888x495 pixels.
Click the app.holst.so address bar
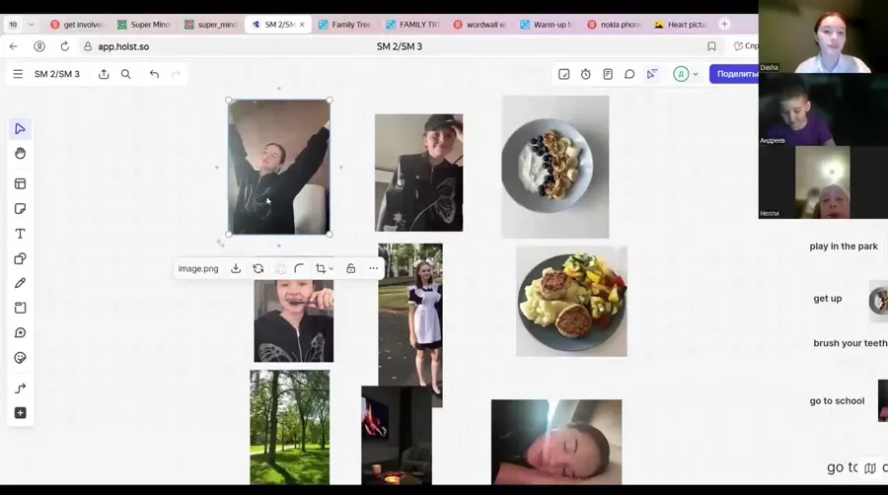[123, 46]
